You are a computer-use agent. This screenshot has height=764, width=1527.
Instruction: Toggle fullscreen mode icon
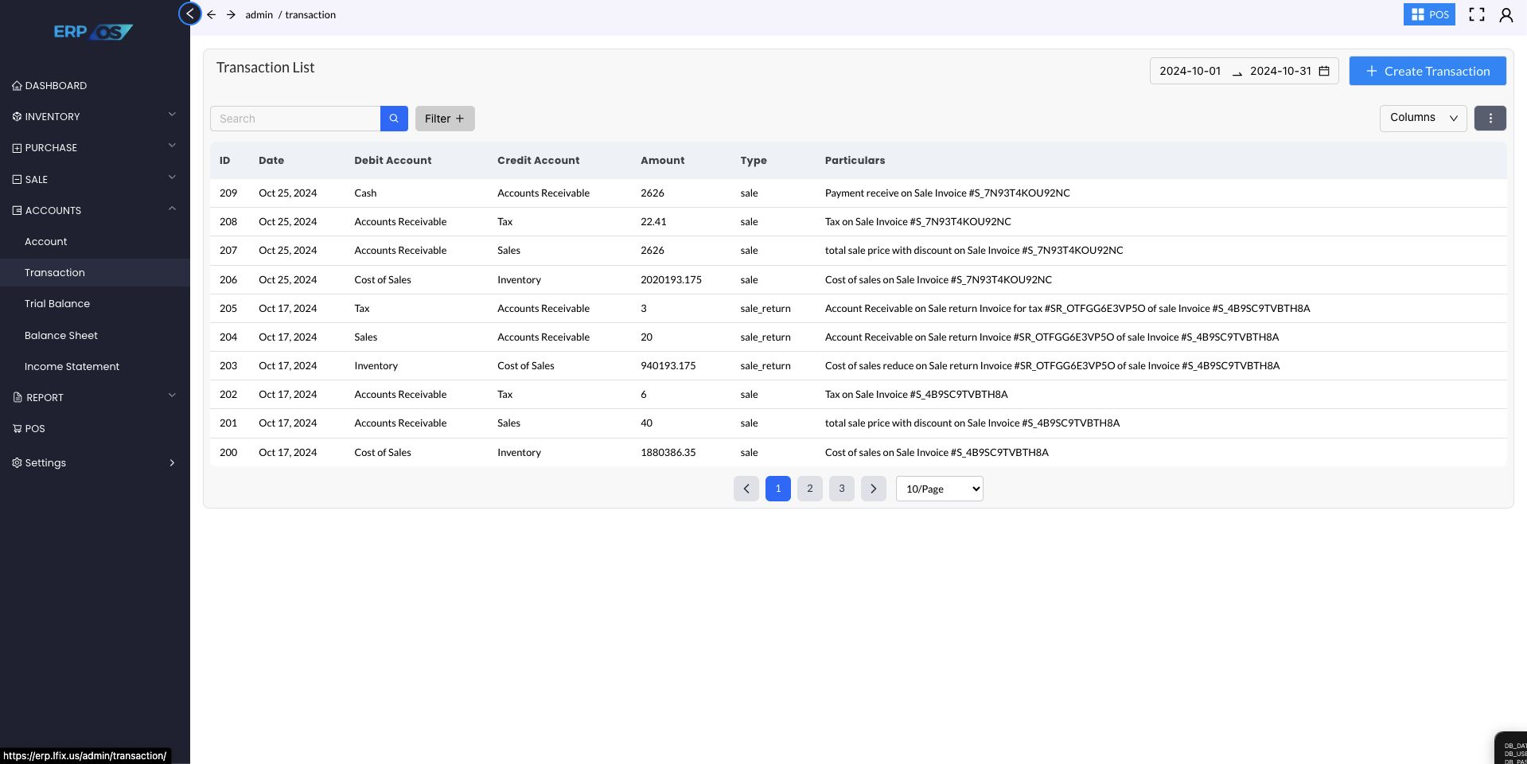1477,14
